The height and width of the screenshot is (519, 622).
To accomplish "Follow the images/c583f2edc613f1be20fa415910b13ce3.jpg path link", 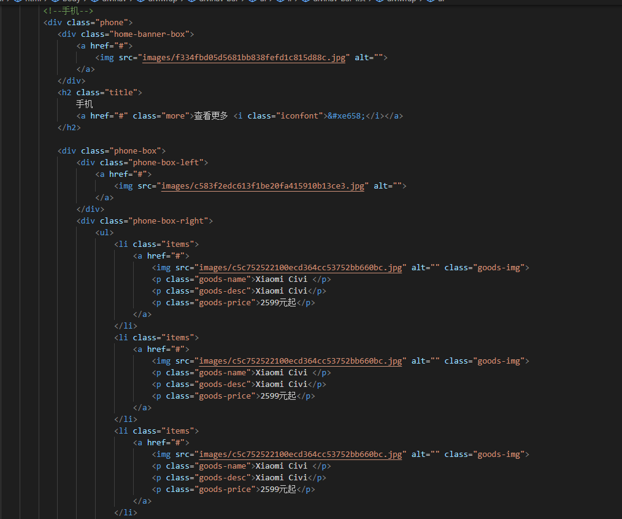I will tap(263, 186).
